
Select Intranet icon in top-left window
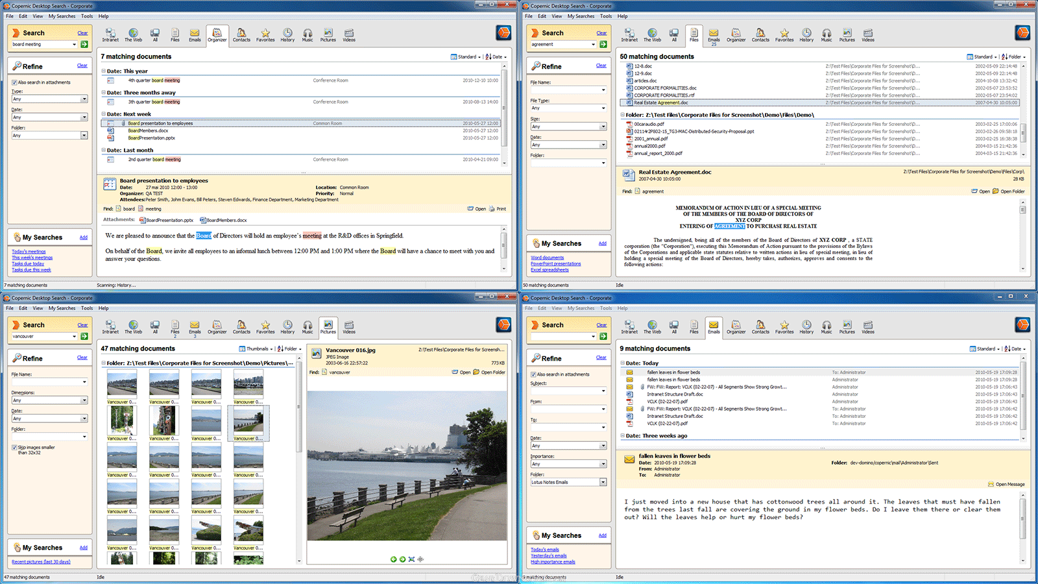(x=110, y=34)
